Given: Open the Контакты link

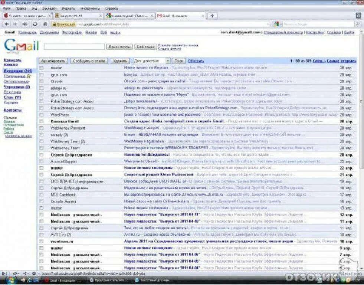Looking at the screenshot, I should (x=13, y=110).
